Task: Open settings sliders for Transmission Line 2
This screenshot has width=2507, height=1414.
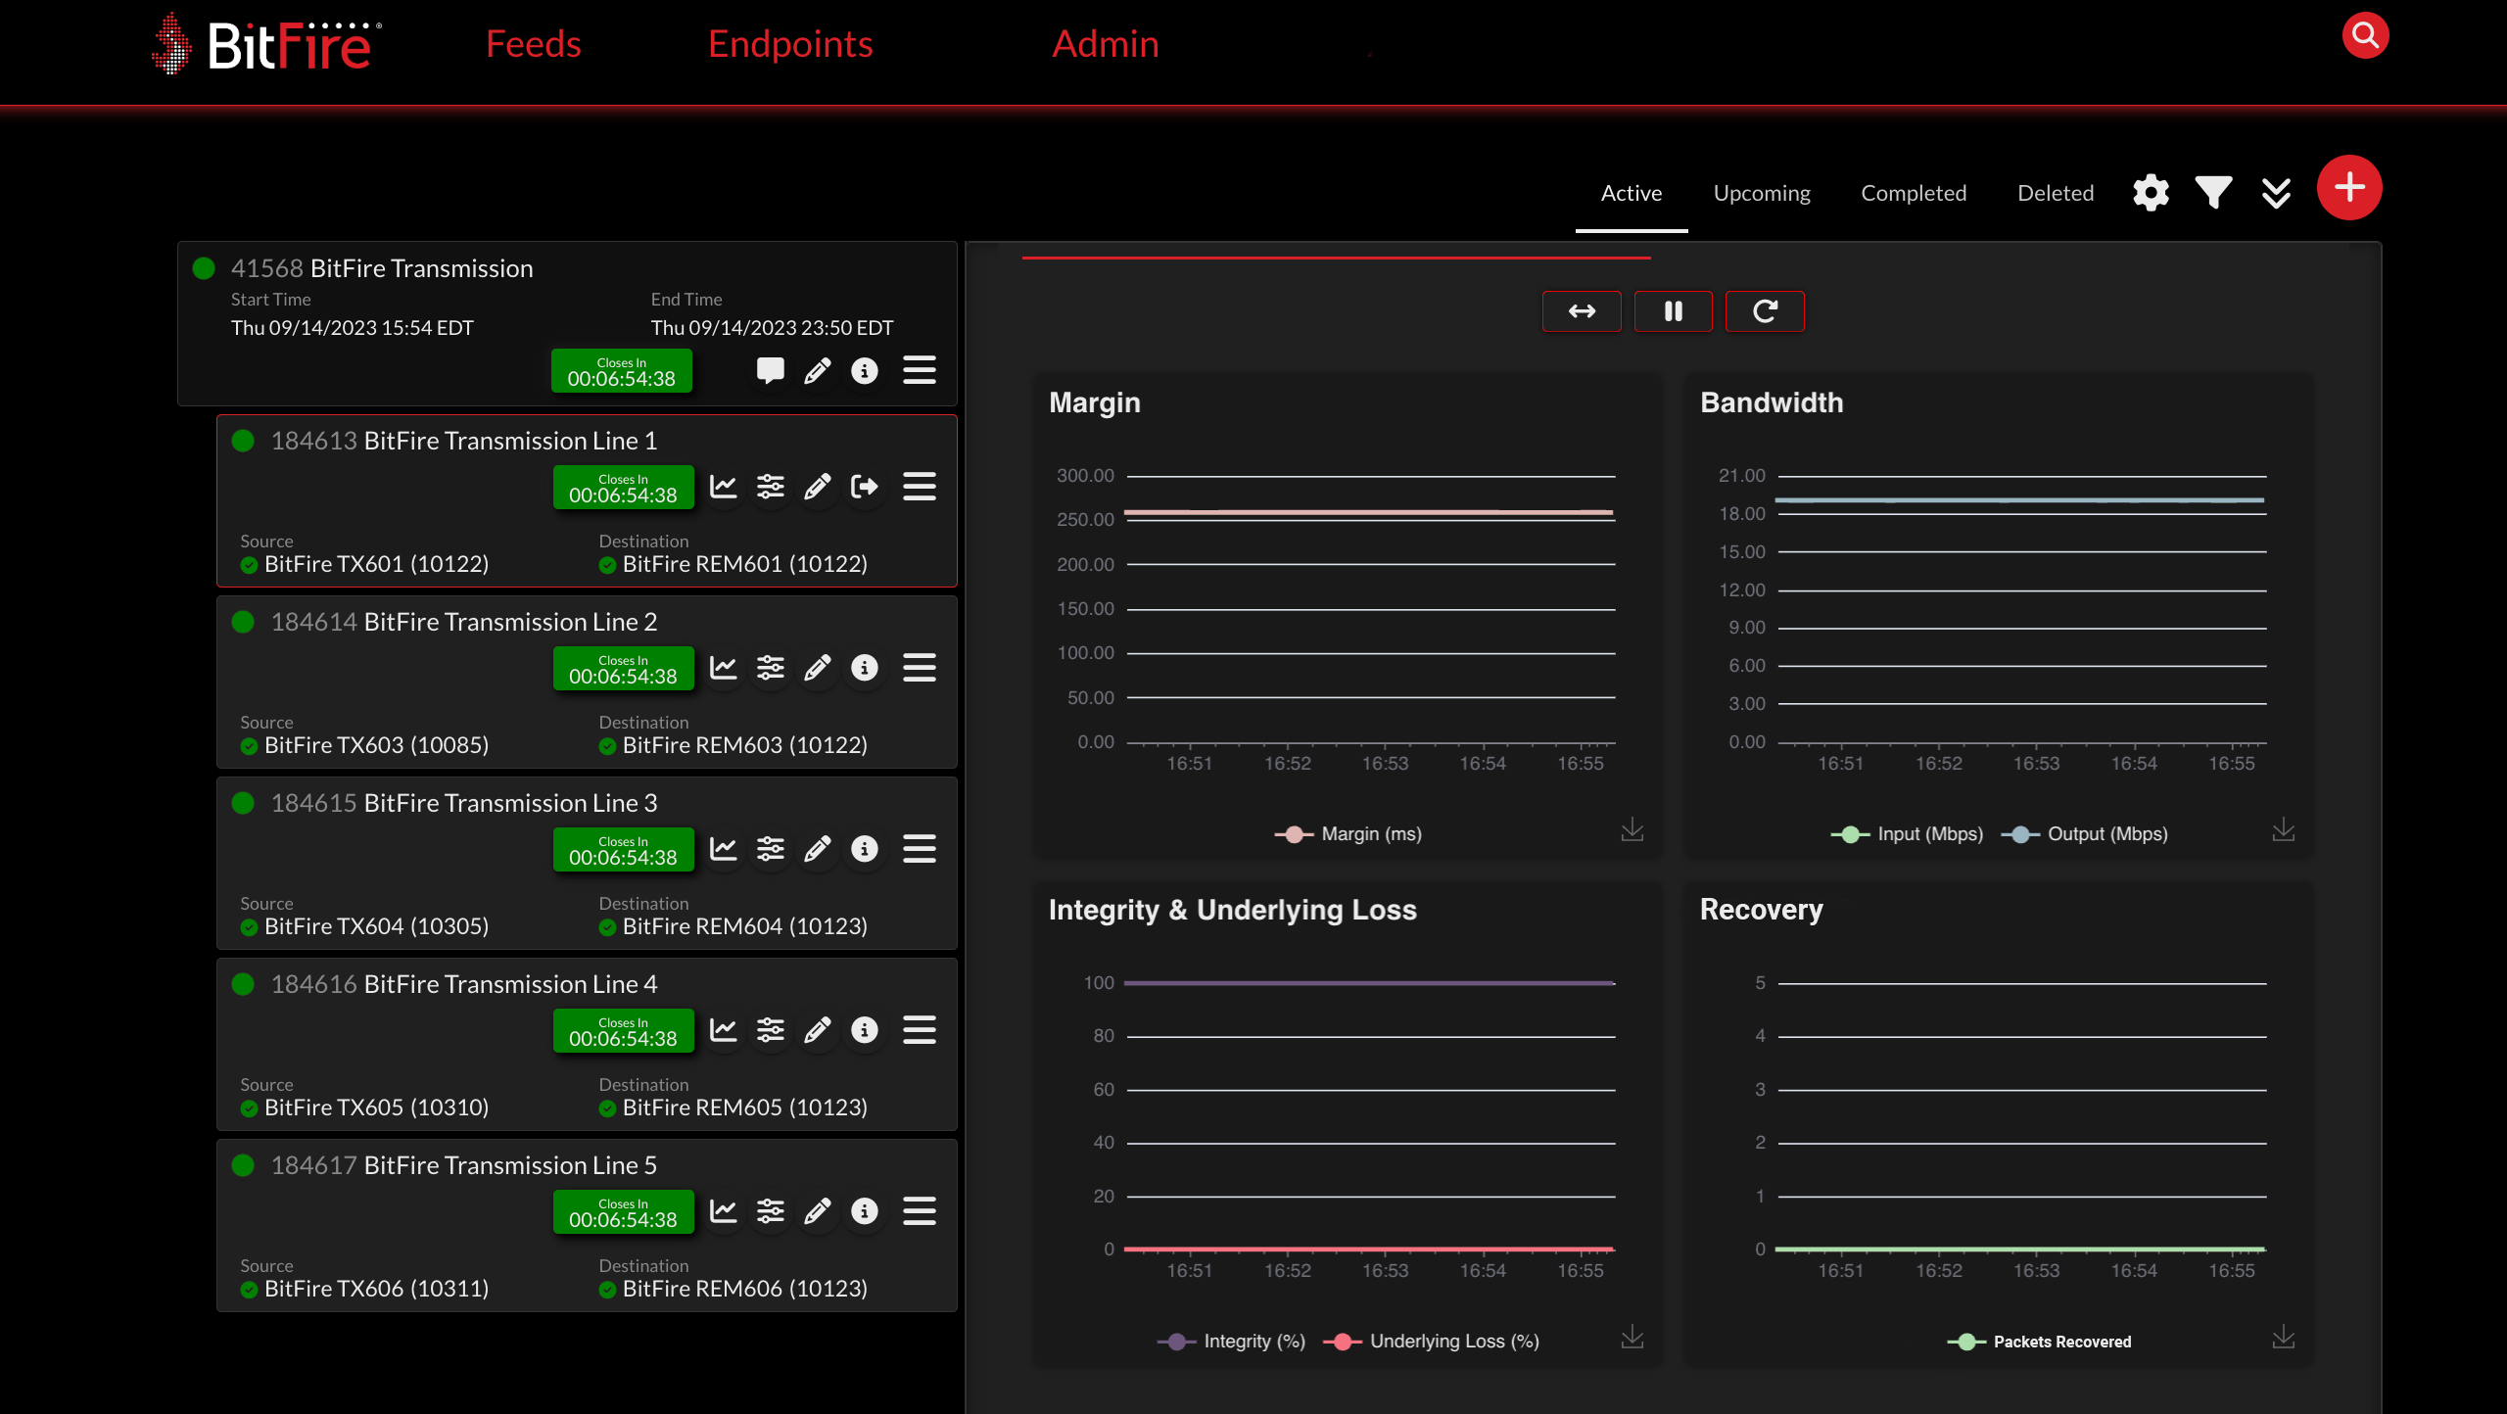Action: (x=771, y=668)
